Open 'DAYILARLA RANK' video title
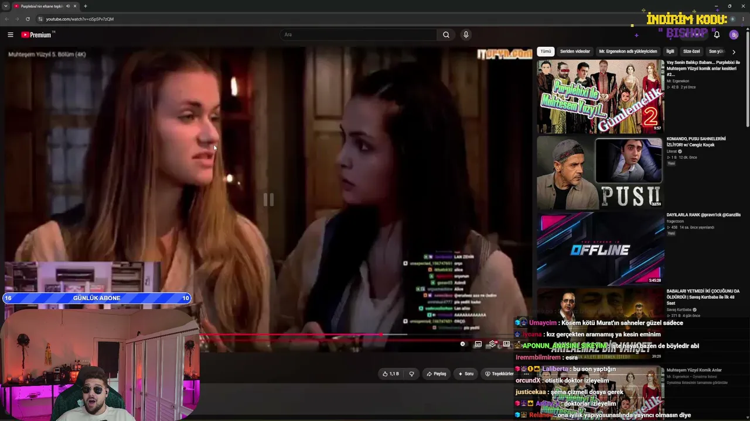 tap(703, 215)
